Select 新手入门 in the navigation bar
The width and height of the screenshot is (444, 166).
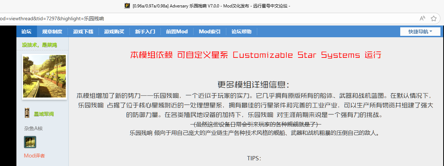(x=145, y=32)
